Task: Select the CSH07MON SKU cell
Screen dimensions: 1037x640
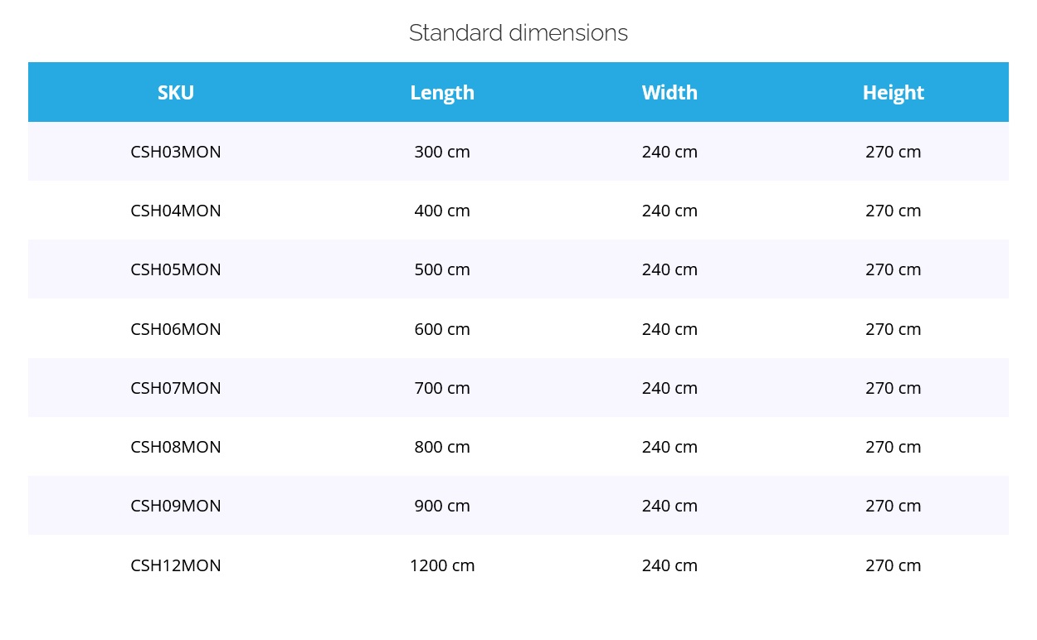Action: [176, 388]
